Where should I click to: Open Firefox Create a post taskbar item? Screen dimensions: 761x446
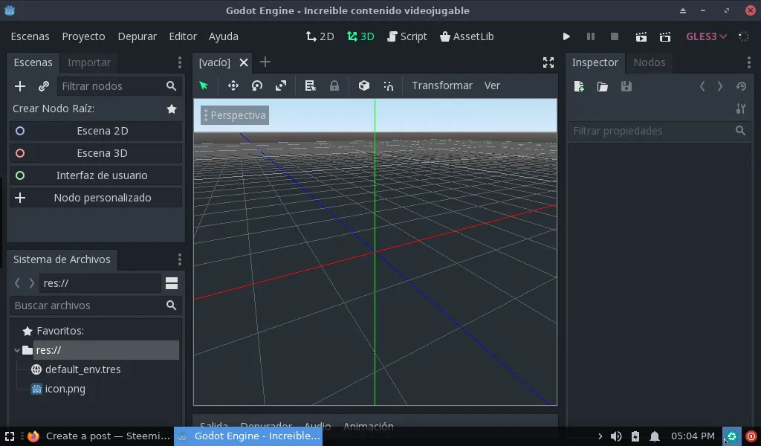(99, 436)
